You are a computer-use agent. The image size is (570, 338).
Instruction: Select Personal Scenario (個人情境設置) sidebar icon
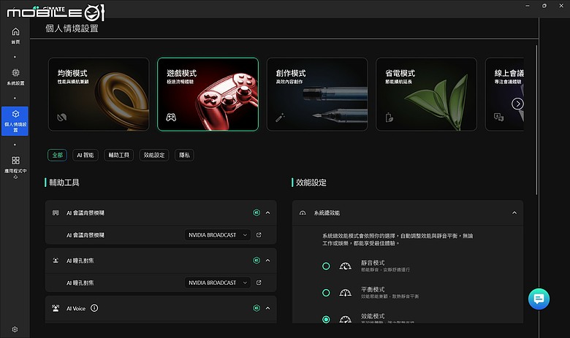point(15,121)
